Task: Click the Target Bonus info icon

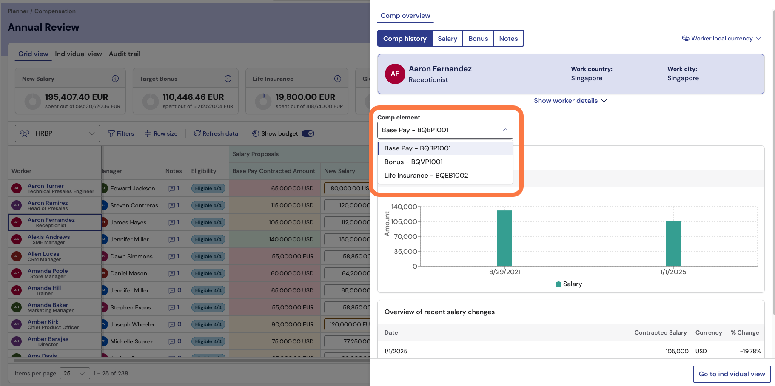Action: tap(228, 79)
